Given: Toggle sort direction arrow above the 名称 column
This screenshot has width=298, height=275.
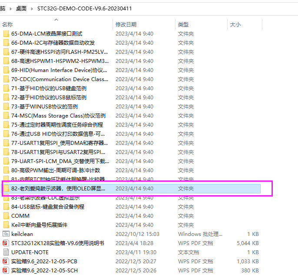Looking at the screenshot, I should tap(56, 20).
